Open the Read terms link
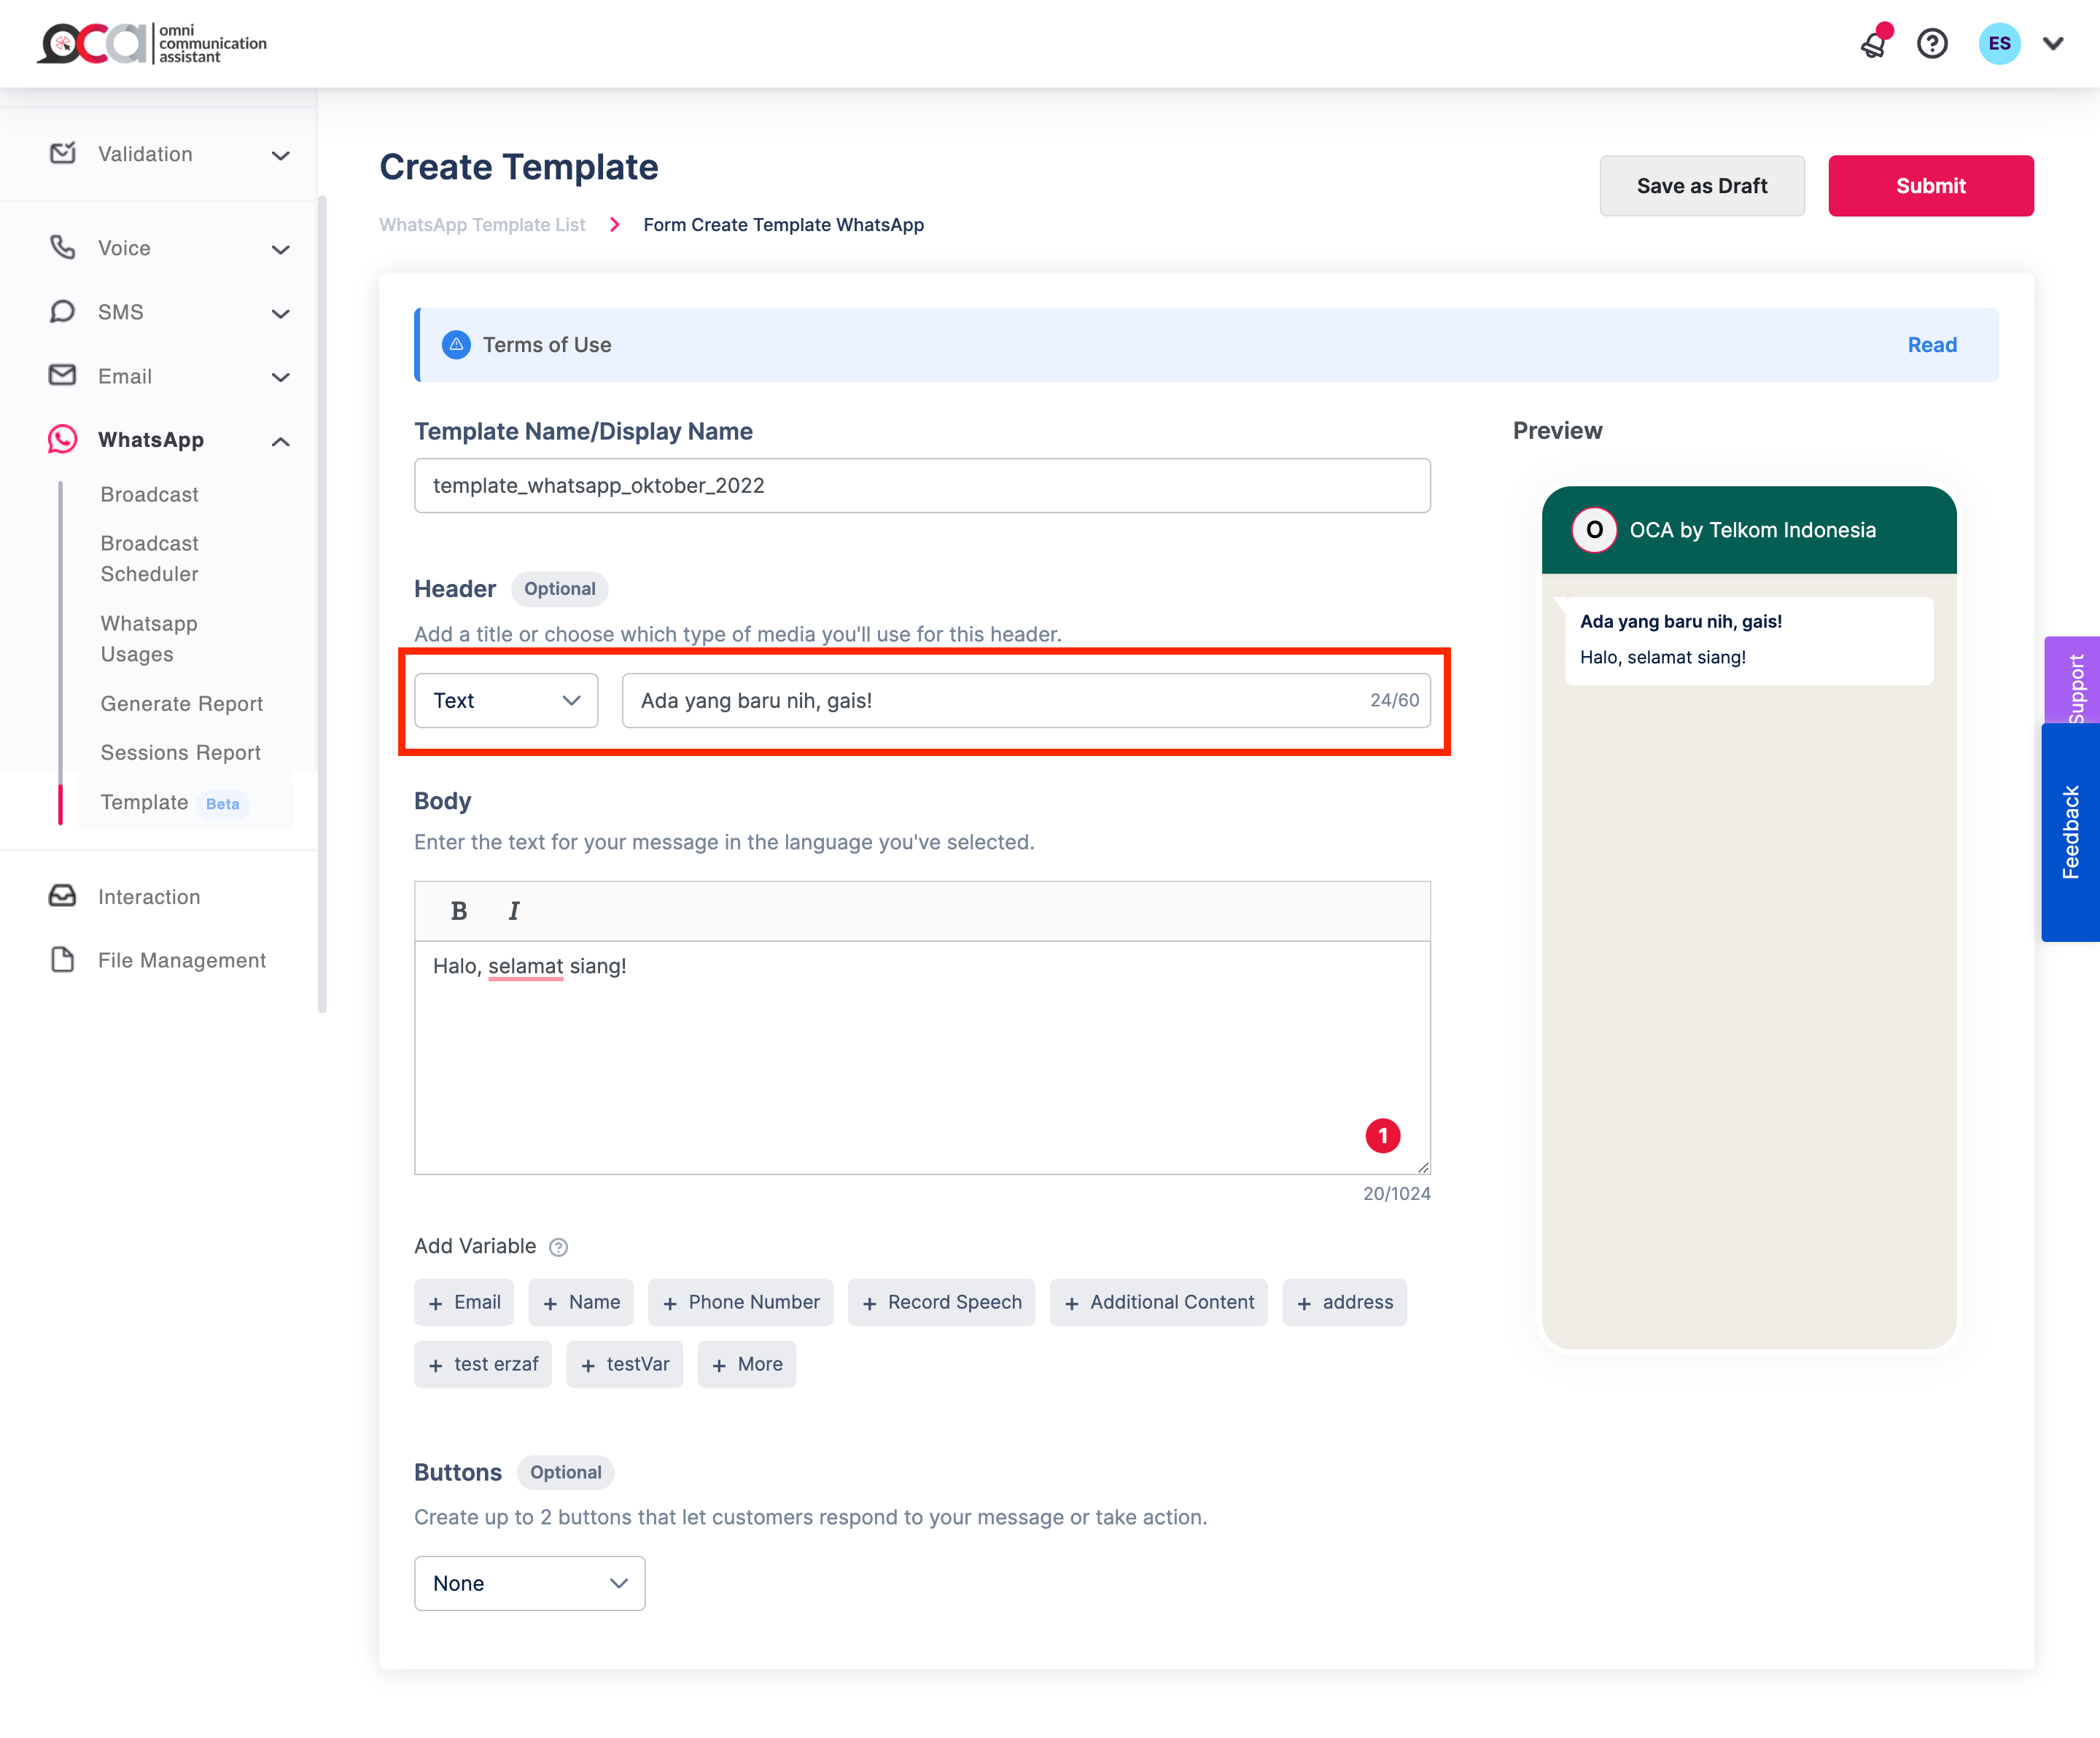The image size is (2100, 1738). click(x=1931, y=345)
